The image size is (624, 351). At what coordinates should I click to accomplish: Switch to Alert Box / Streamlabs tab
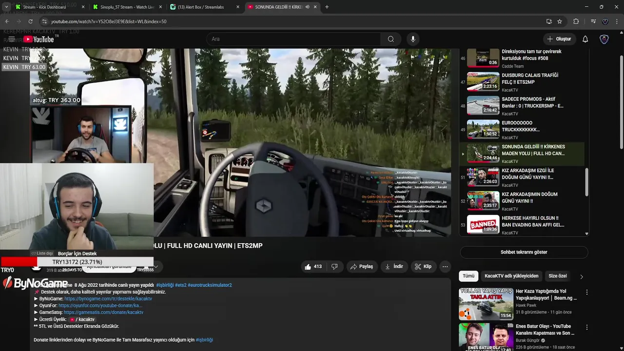point(201,7)
